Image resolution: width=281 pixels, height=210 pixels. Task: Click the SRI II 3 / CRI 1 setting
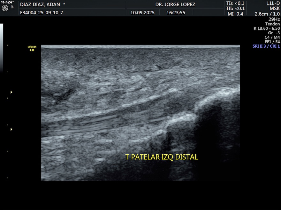[x=266, y=46]
